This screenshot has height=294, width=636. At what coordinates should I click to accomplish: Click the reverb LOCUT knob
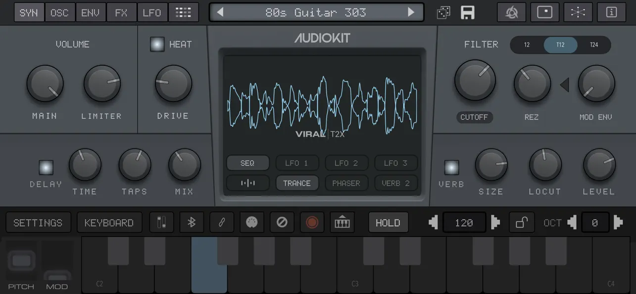coord(545,165)
